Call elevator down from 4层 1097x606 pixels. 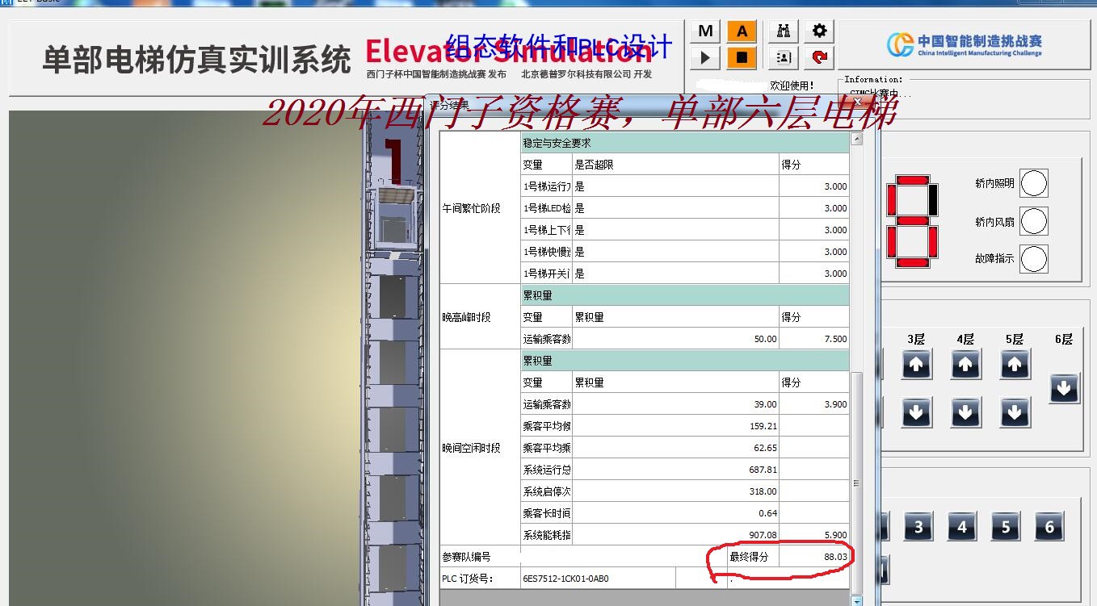pyautogui.click(x=965, y=413)
